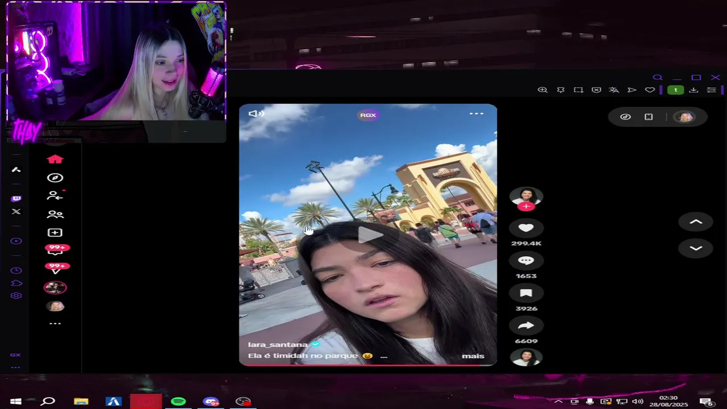Click the TikTok get-app icon in top pill
Viewport: 727px width, 409px height.
(x=625, y=116)
